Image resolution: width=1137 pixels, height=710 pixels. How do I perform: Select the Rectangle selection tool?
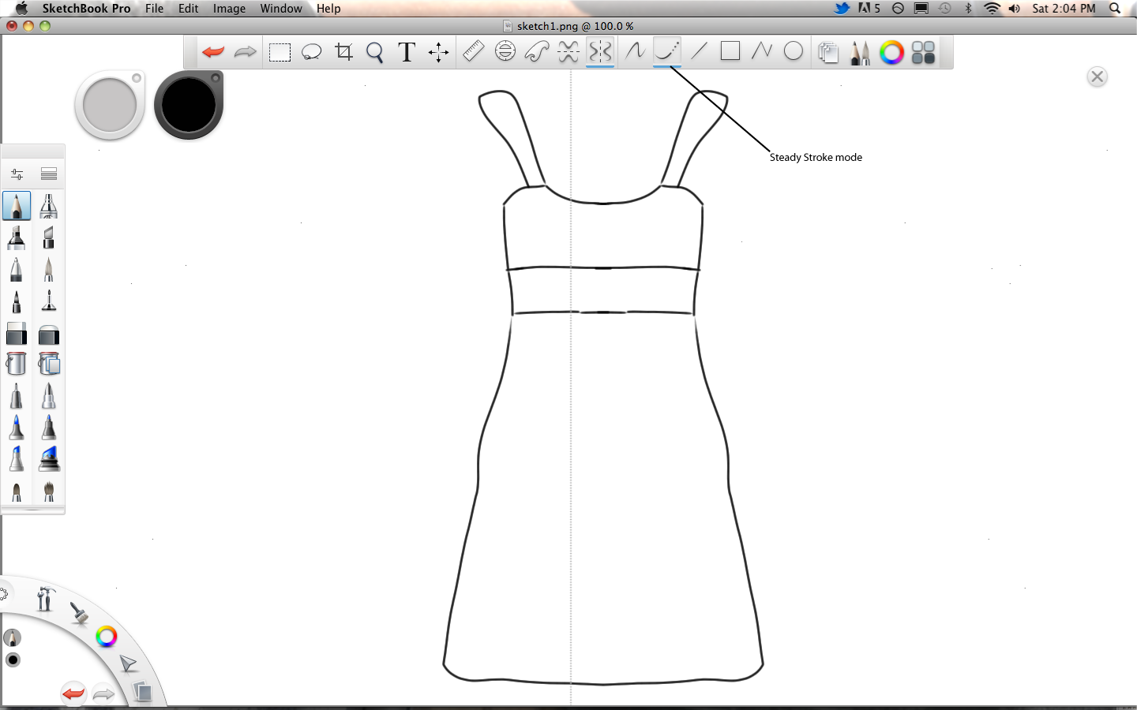(x=280, y=53)
